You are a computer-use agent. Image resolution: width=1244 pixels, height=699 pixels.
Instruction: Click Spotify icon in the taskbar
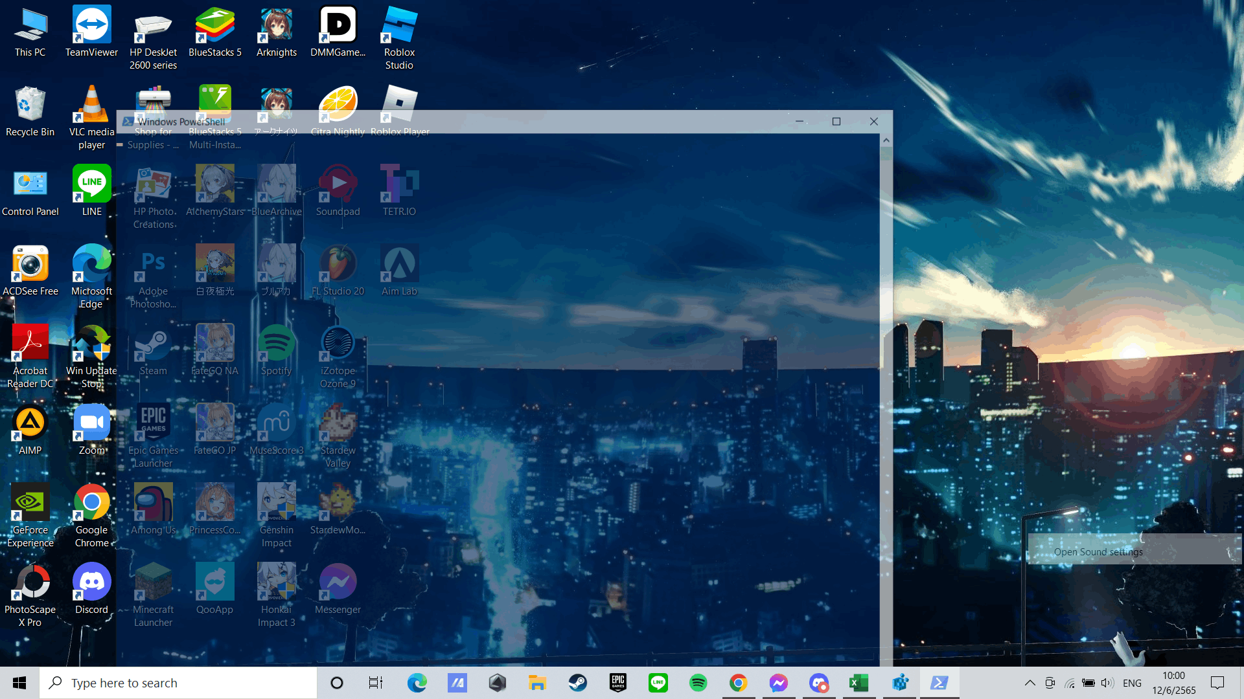(x=698, y=683)
